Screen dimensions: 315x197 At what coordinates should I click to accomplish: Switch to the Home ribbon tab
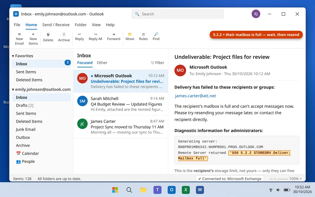31,25
